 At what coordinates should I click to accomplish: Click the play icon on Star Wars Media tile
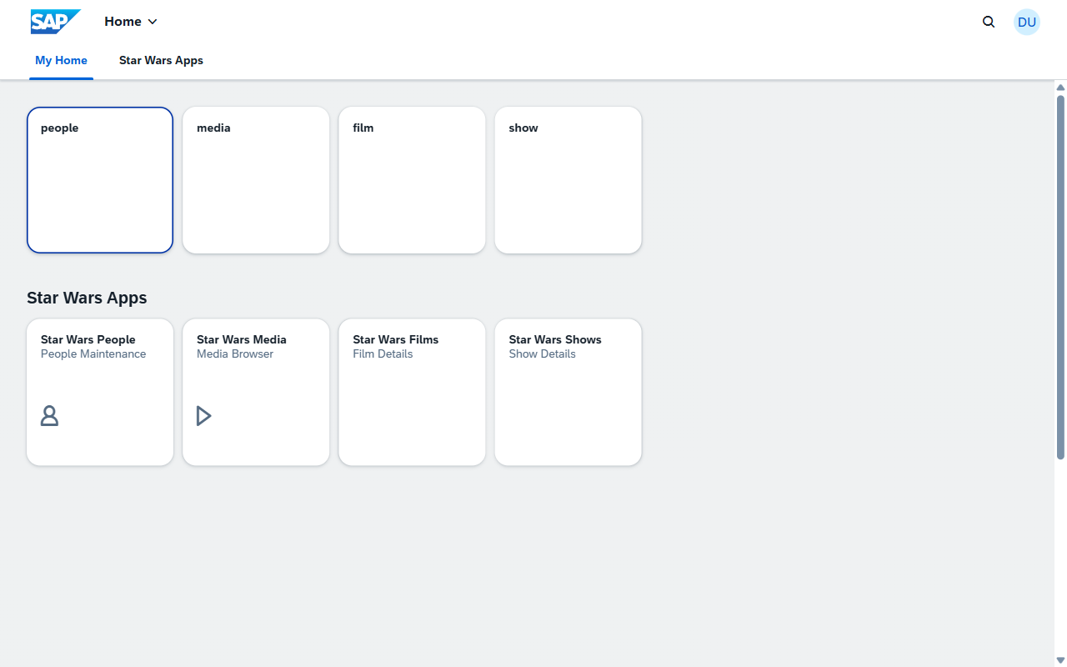point(205,415)
